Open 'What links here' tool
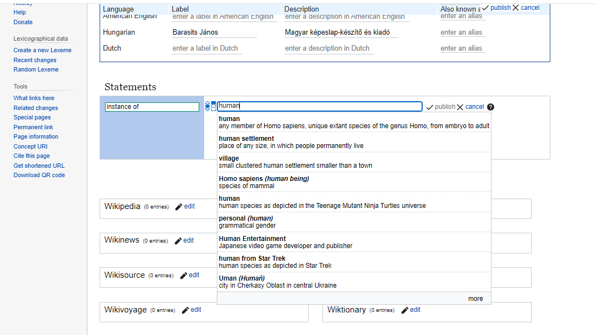This screenshot has height=335, width=596. click(x=34, y=98)
